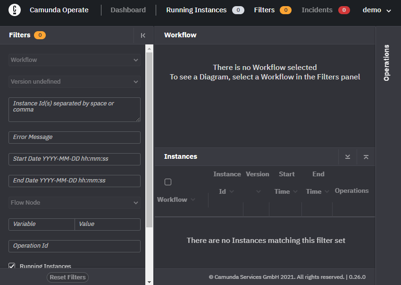This screenshot has height=285, width=401.
Task: Select all instances checkbox
Action: point(168,182)
